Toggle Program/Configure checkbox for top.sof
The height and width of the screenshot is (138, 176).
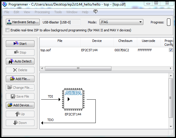[x=171, y=50]
